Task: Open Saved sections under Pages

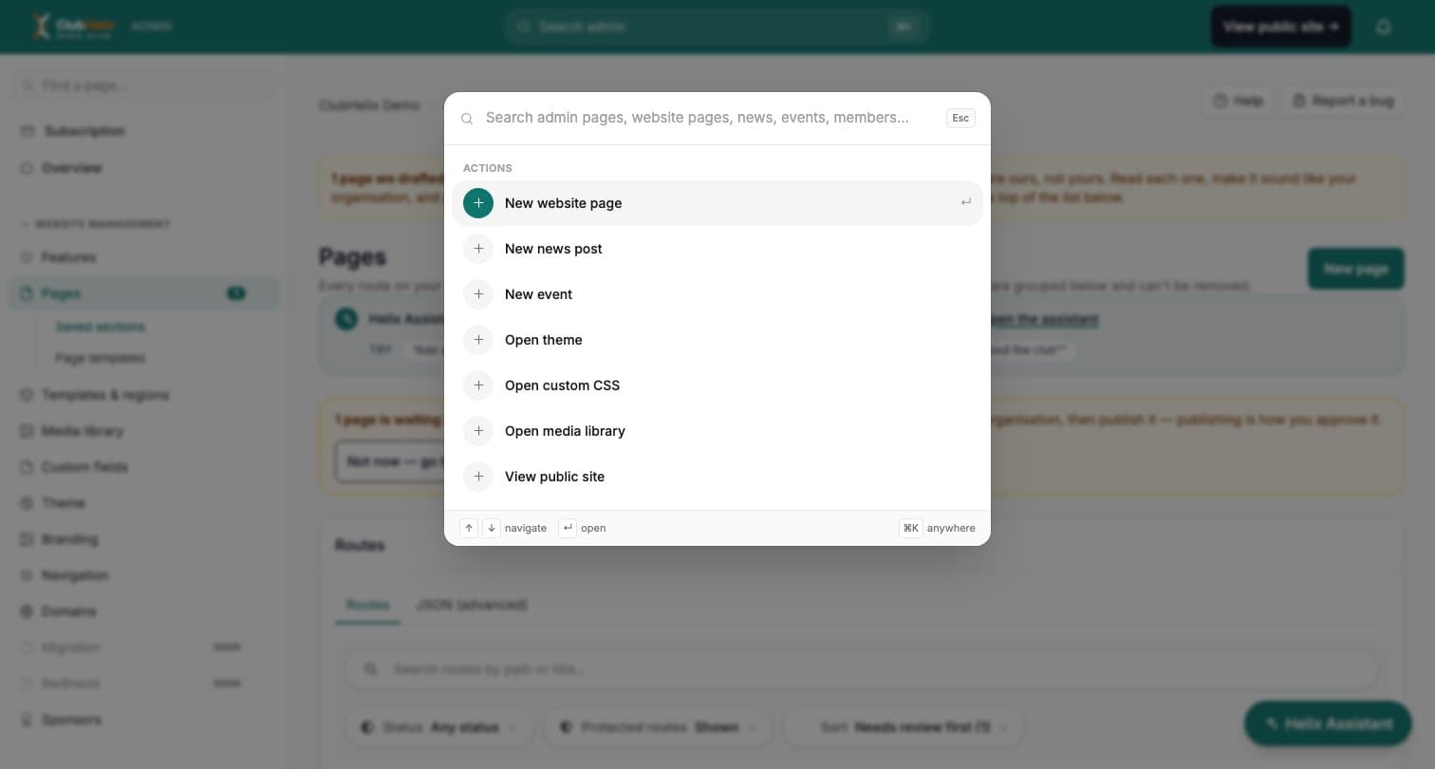Action: pos(101,327)
